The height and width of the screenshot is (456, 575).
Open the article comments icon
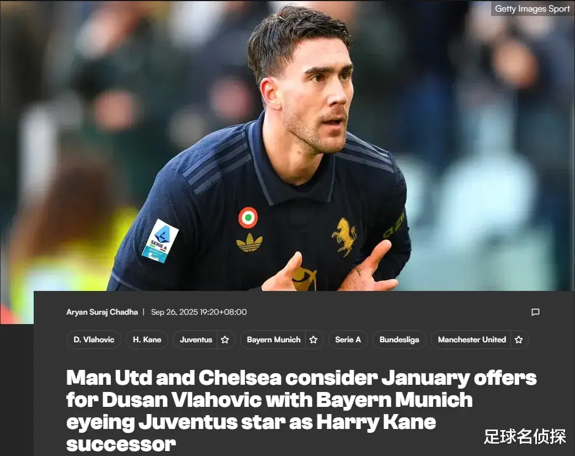point(535,312)
